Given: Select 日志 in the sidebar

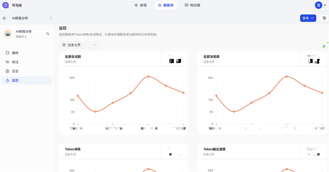Looking at the screenshot, I should 27,71.
